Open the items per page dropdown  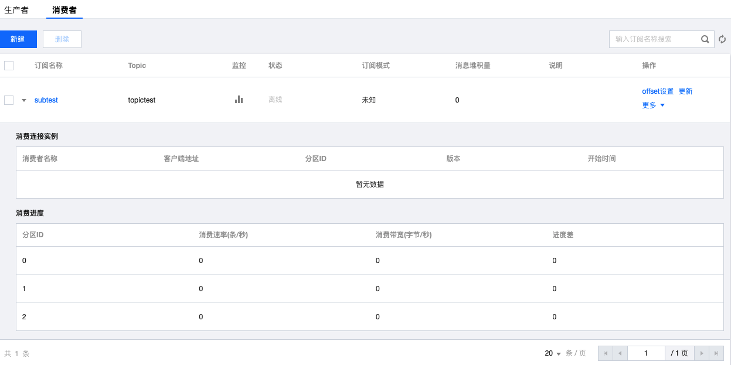[x=553, y=353]
